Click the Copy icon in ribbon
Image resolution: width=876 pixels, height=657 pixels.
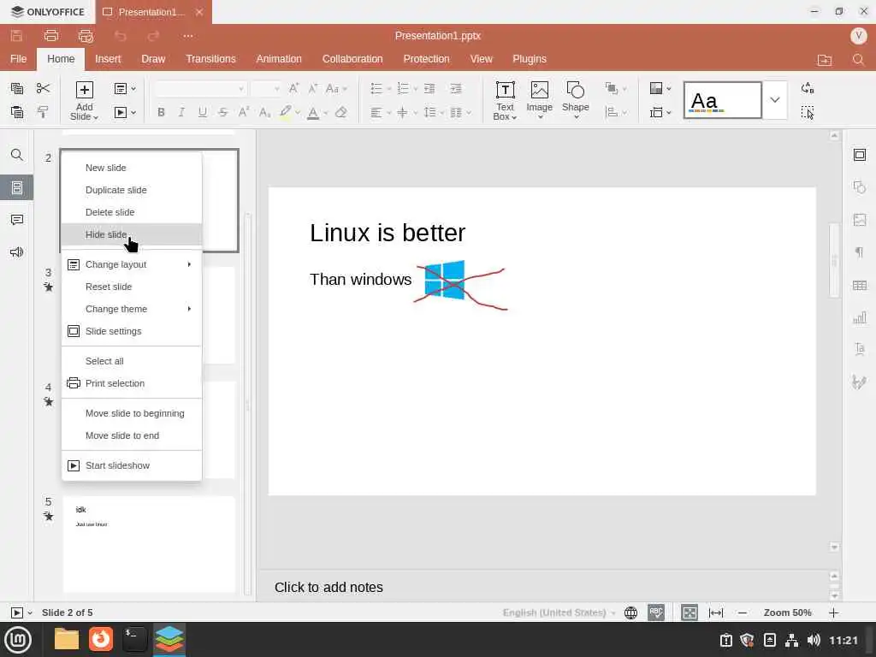(17, 88)
